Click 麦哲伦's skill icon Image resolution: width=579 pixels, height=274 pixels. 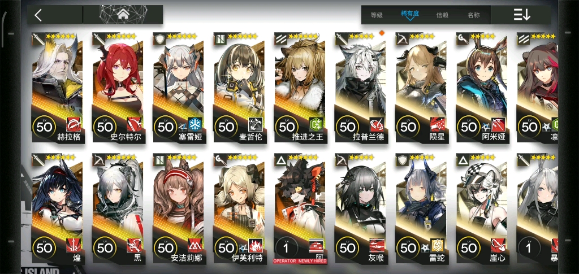point(255,124)
